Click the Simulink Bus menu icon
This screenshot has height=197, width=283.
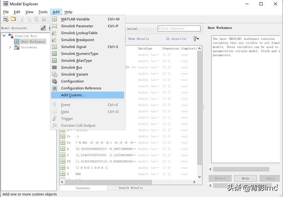click(x=54, y=67)
